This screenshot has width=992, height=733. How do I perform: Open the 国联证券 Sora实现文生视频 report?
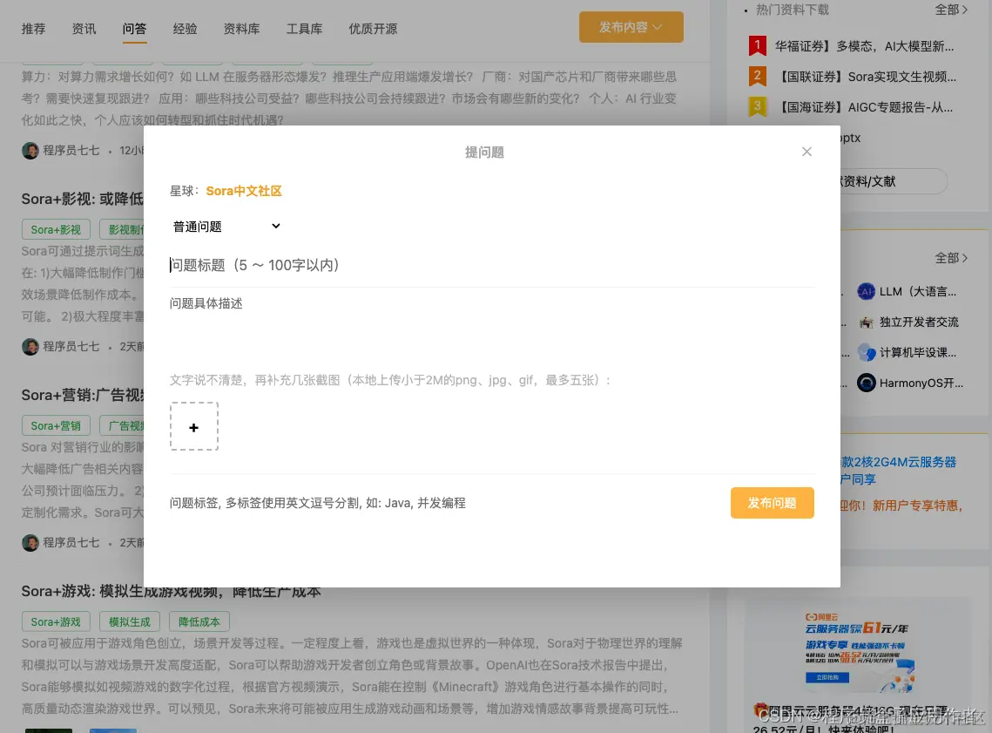866,77
